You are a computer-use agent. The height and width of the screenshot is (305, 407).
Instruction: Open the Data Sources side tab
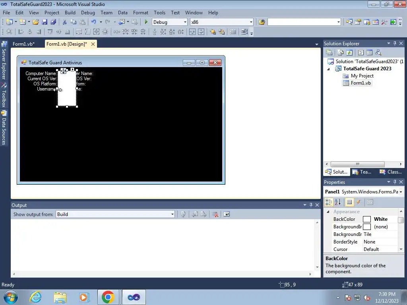4,128
